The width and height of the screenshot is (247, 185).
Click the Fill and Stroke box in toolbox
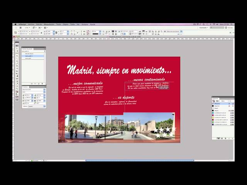(x=17, y=92)
